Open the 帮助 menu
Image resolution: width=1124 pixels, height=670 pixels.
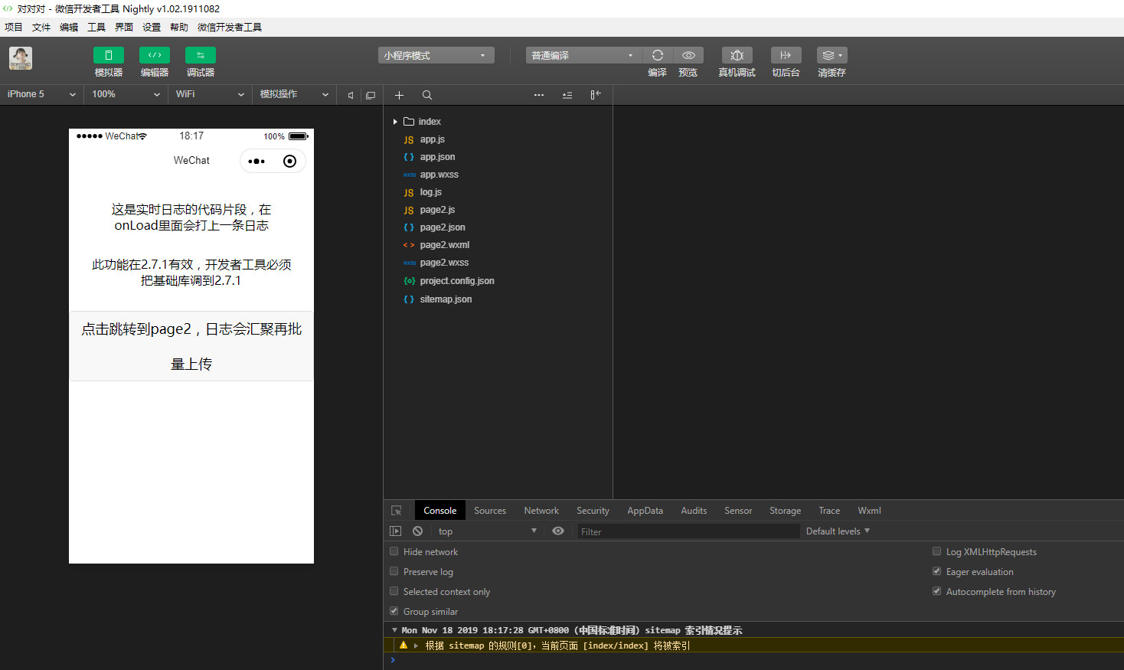[x=179, y=28]
